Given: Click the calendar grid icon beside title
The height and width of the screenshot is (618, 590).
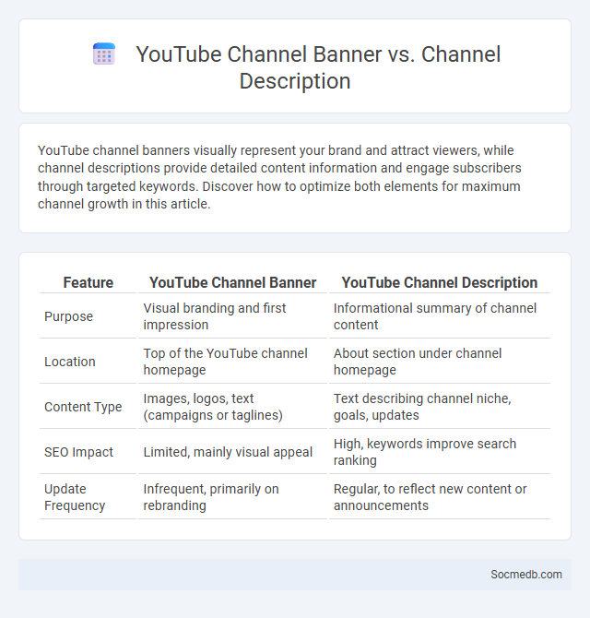Looking at the screenshot, I should [104, 54].
